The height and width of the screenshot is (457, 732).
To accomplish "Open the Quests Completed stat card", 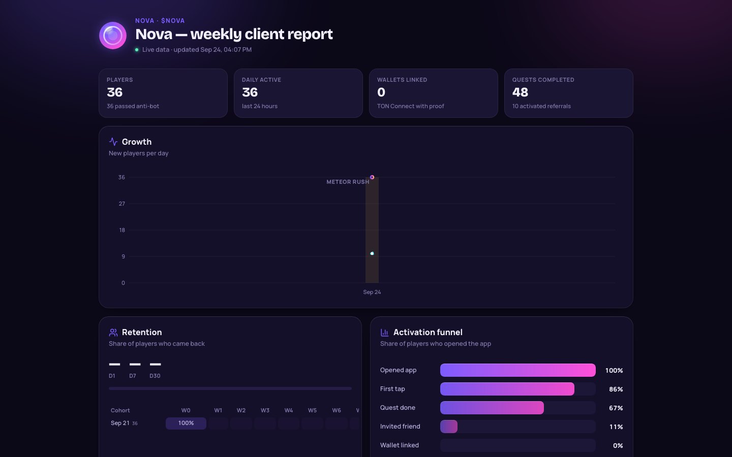I will coord(569,93).
